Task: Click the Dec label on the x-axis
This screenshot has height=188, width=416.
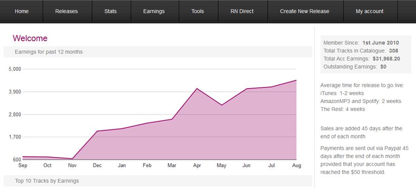Action: click(x=97, y=165)
